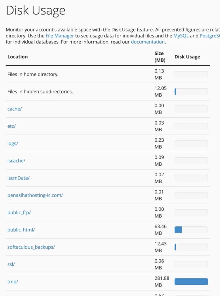Open the penasihathosting-ic.com/ directory link

[x=35, y=195]
